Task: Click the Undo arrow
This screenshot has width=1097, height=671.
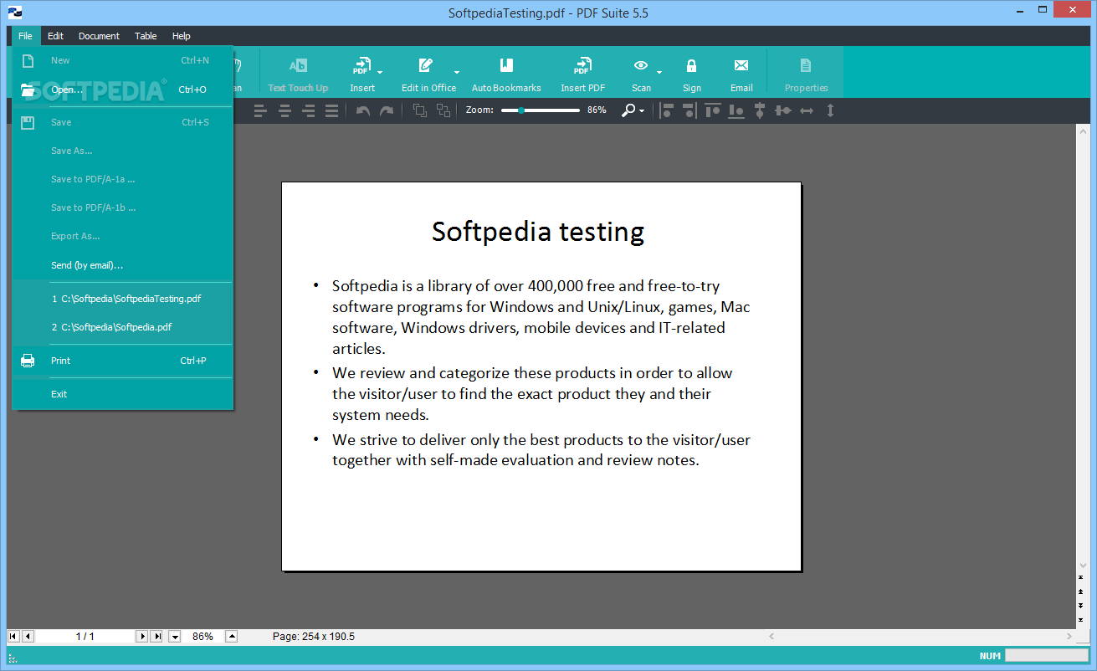Action: coord(363,110)
